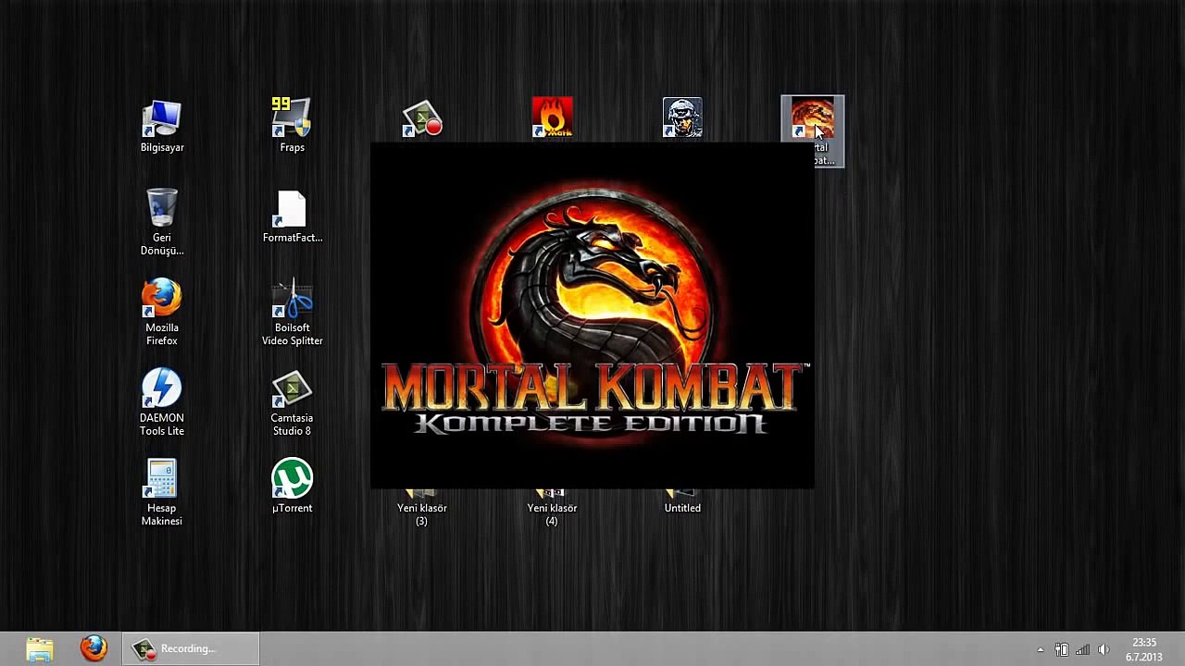Select the Geri Dönüşü... recycle bin icon
This screenshot has width=1185, height=666.
(162, 223)
